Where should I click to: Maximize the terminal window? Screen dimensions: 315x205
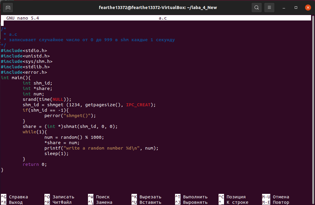pyautogui.click(x=296, y=8)
